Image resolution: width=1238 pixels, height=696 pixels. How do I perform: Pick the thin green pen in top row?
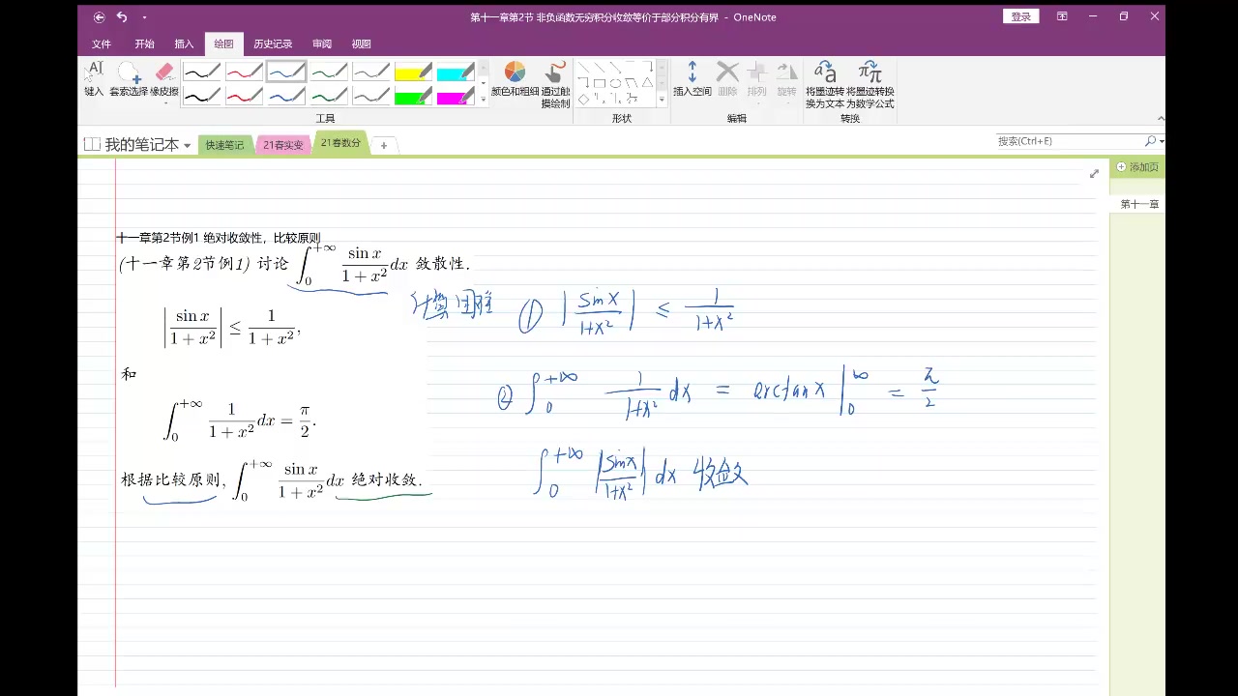pos(329,72)
